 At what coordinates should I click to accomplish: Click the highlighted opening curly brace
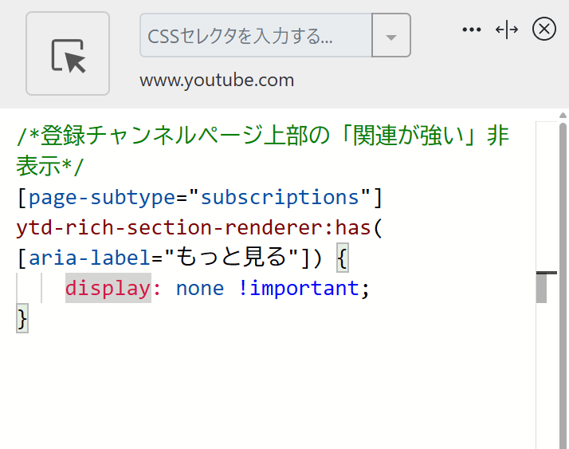342,258
